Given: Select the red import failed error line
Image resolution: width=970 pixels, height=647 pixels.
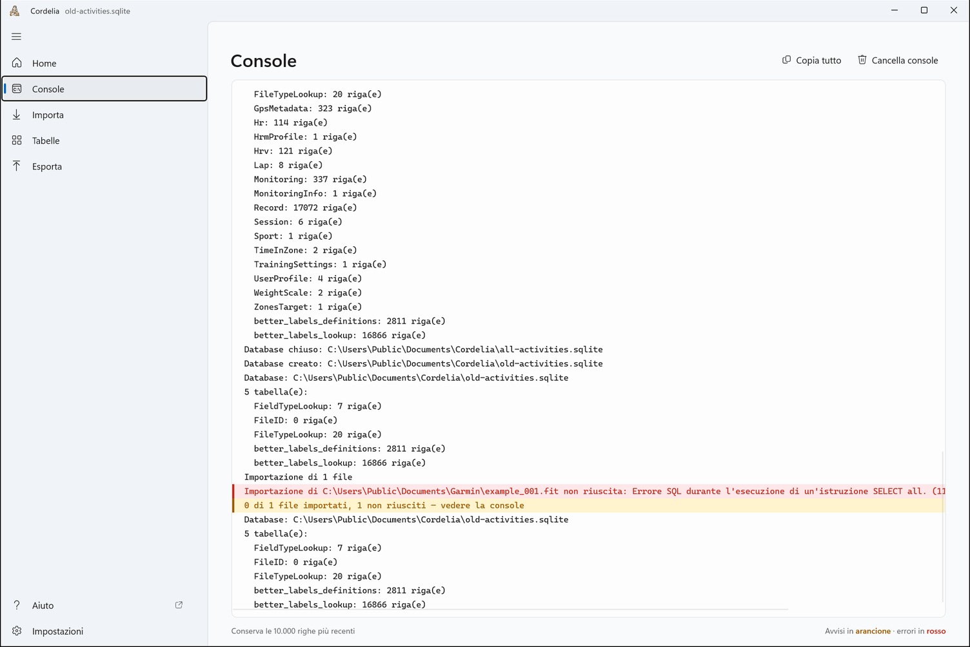Looking at the screenshot, I should pyautogui.click(x=589, y=491).
